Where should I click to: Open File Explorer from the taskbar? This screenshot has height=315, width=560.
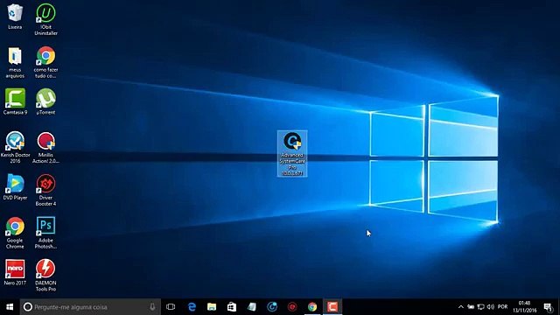pos(212,307)
